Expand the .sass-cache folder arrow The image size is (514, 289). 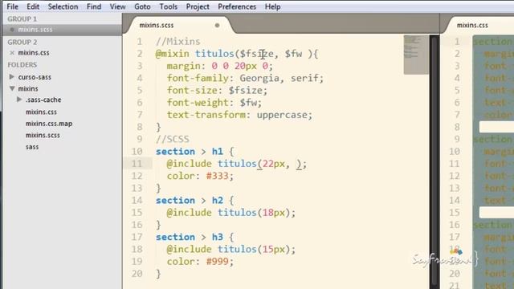[19, 100]
